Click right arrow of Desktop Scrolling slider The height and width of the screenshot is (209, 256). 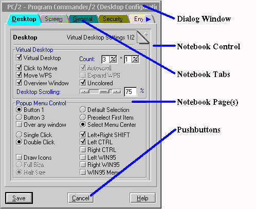[117, 91]
